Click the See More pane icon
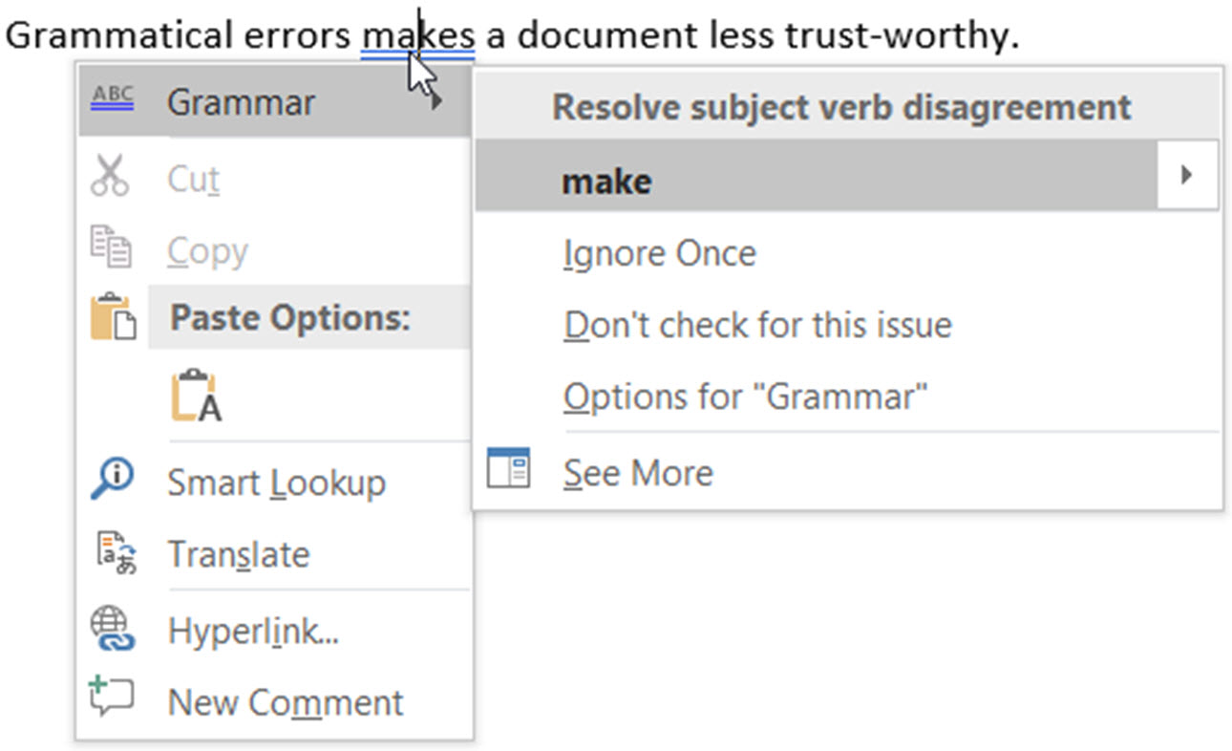1232x751 pixels. pos(508,469)
